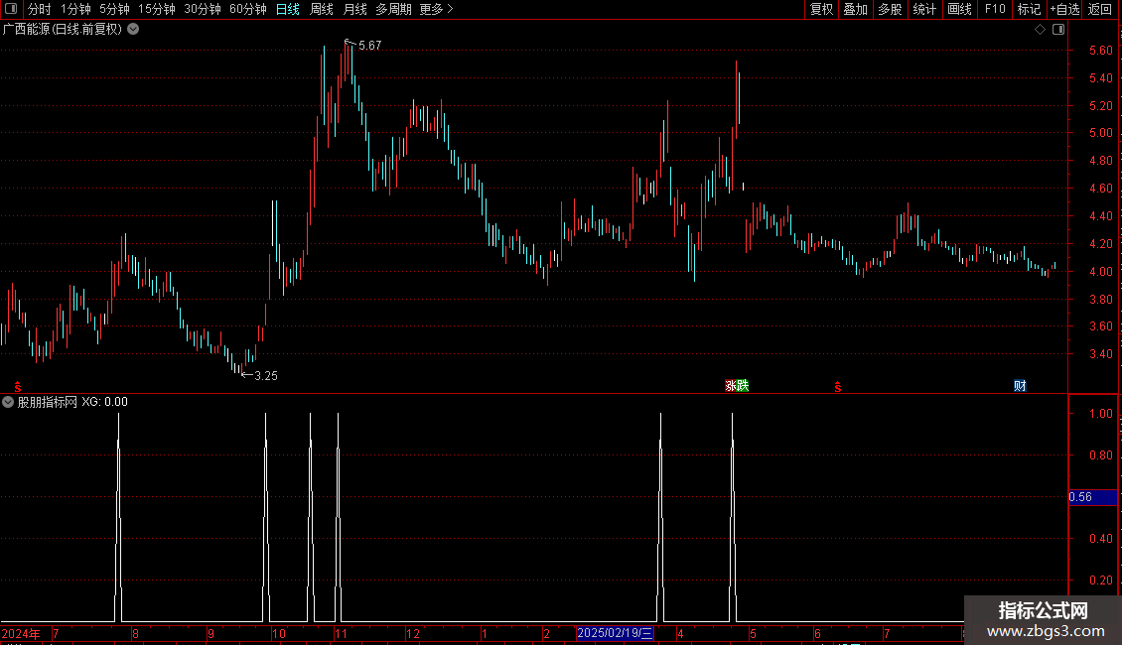1122x645 pixels.
Task: Open F10 company information
Action: 995,9
